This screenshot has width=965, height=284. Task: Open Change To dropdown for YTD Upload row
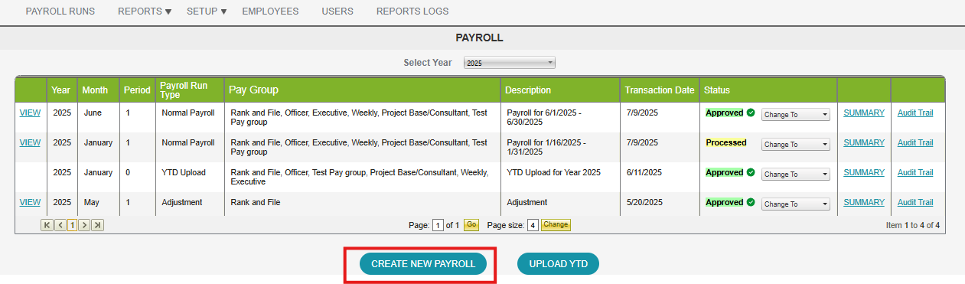[x=796, y=175]
